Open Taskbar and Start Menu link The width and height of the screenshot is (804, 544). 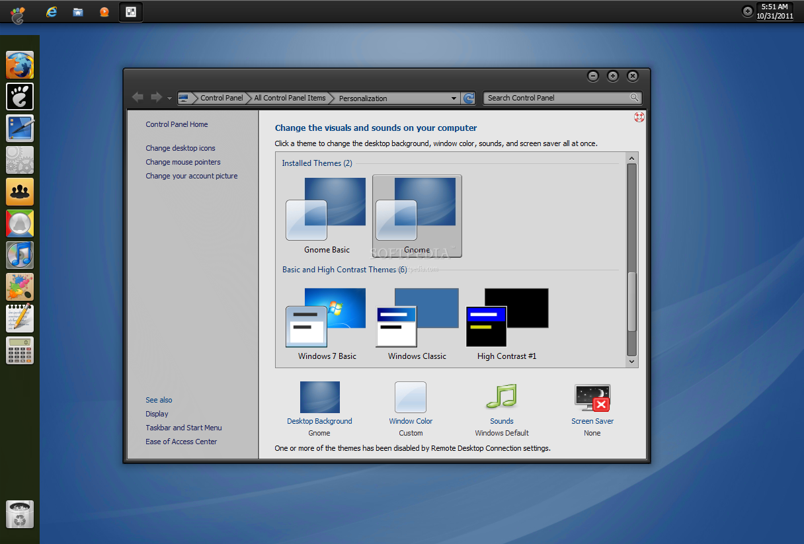point(184,428)
